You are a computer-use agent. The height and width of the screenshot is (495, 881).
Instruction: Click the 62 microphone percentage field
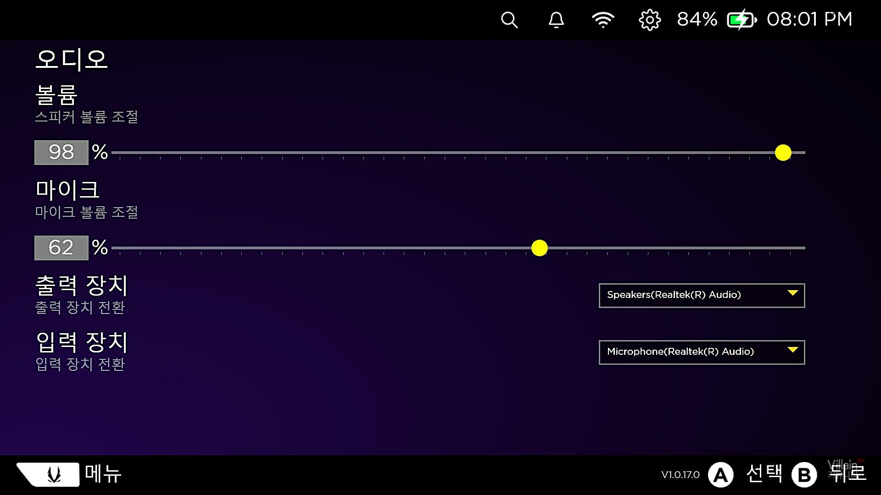pyautogui.click(x=61, y=248)
